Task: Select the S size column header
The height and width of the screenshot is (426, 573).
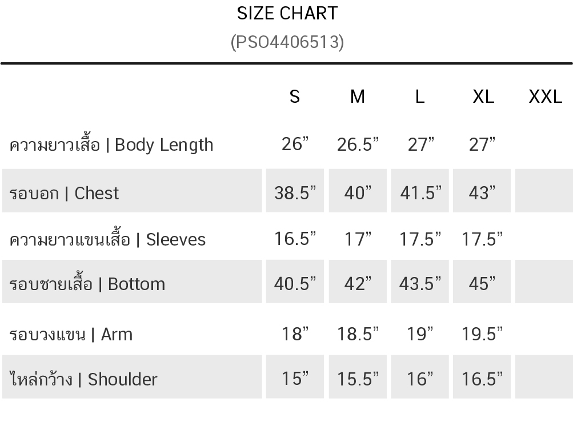Action: pyautogui.click(x=295, y=97)
